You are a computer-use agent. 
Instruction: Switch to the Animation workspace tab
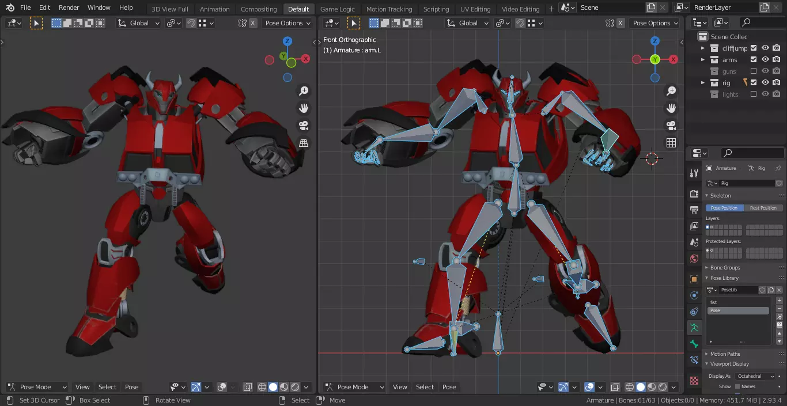click(x=215, y=9)
